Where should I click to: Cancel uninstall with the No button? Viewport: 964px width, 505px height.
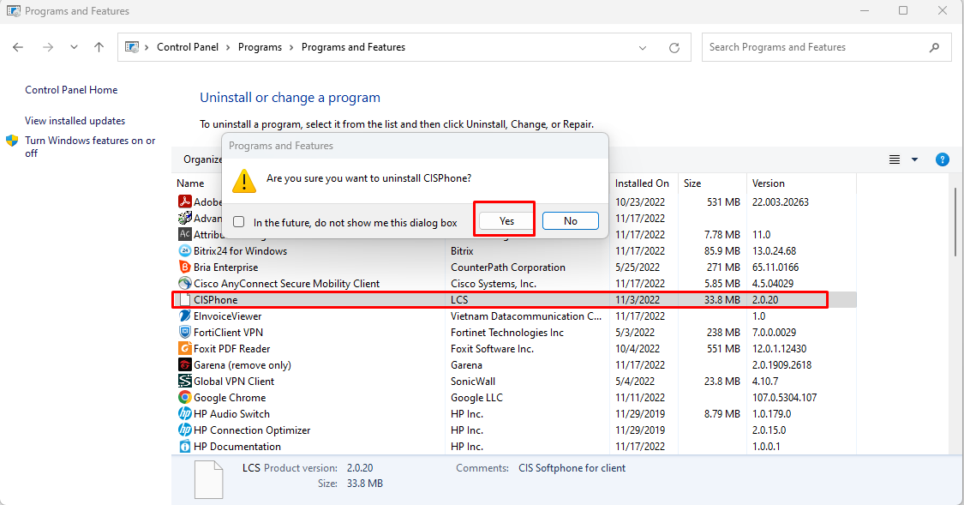[571, 221]
